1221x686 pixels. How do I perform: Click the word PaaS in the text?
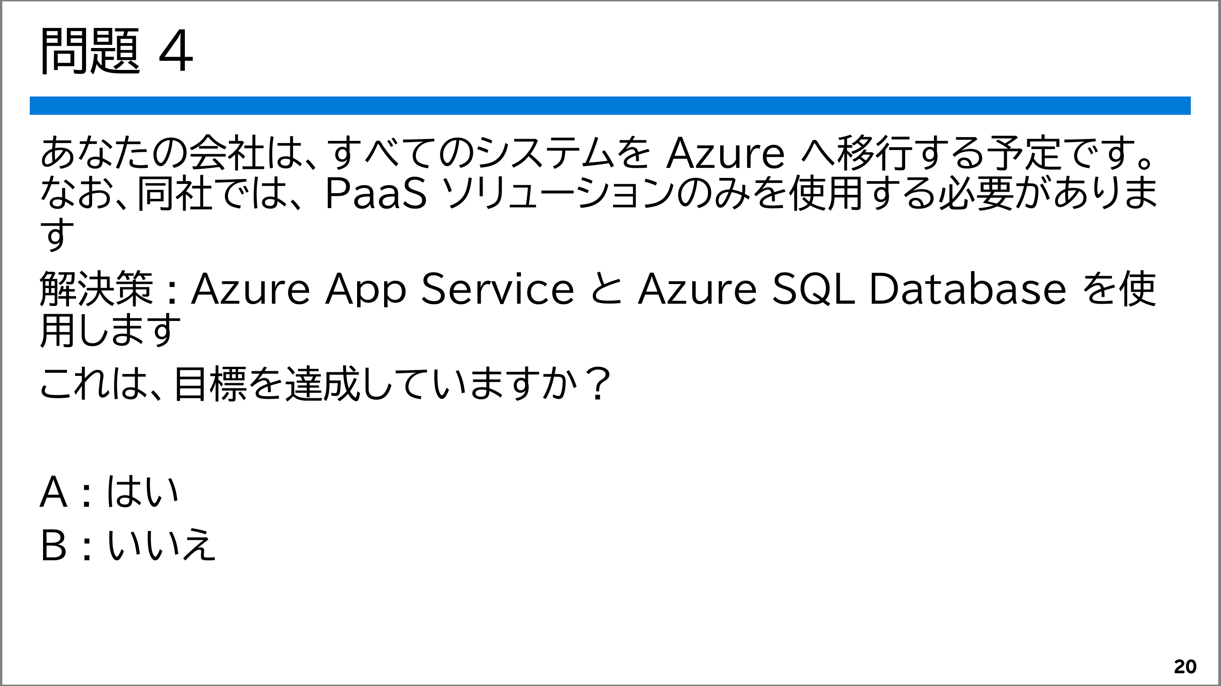[376, 193]
